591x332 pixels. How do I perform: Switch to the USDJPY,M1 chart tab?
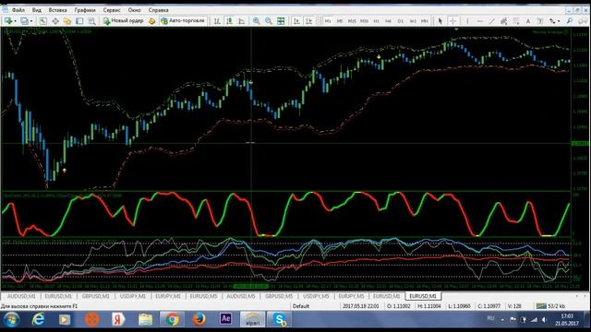tap(133, 297)
